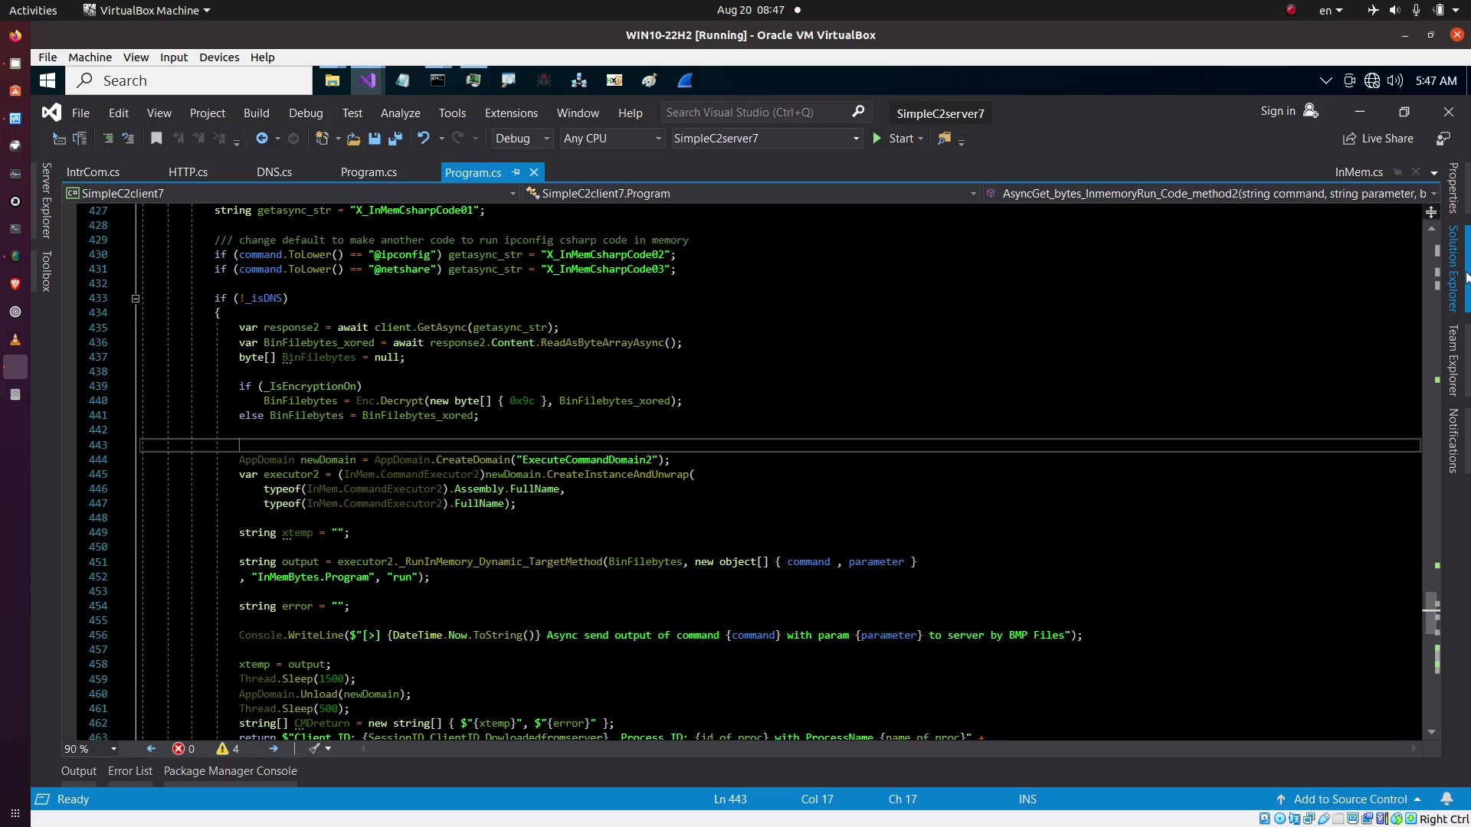Click the Save file icon

(x=375, y=139)
